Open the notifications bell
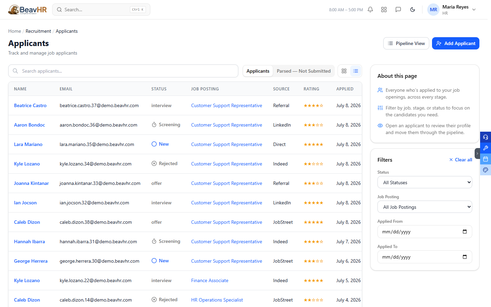 click(x=370, y=10)
